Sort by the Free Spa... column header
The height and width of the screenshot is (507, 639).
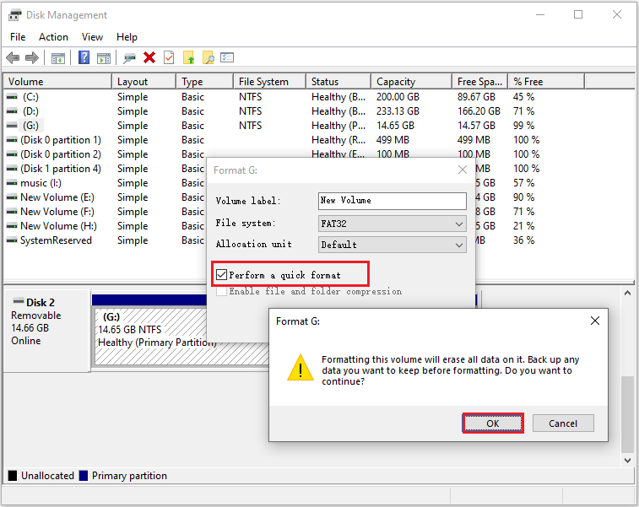(479, 82)
